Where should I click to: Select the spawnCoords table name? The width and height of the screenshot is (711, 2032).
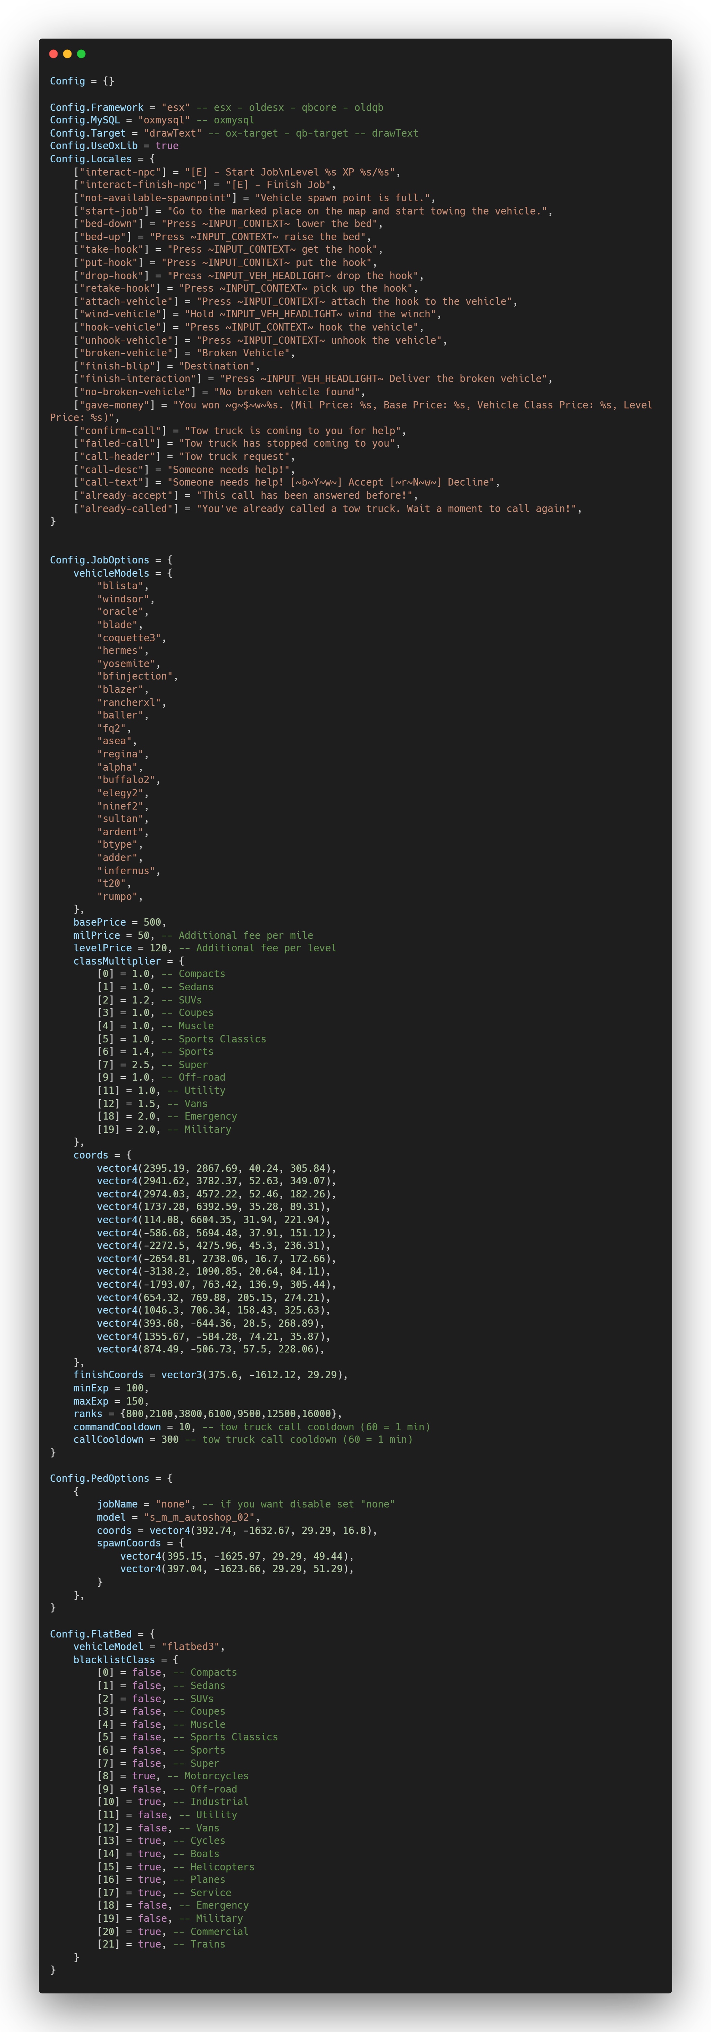(128, 1543)
